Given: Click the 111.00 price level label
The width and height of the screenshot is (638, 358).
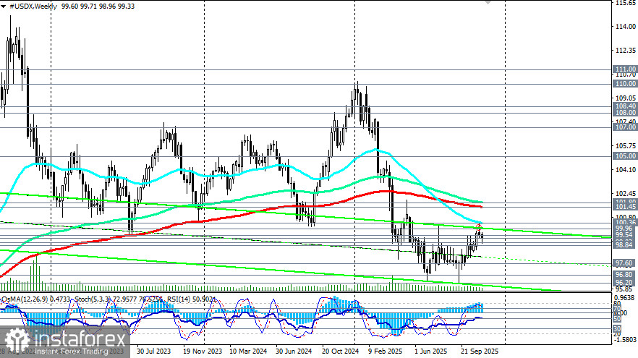Looking at the screenshot, I should (626, 69).
